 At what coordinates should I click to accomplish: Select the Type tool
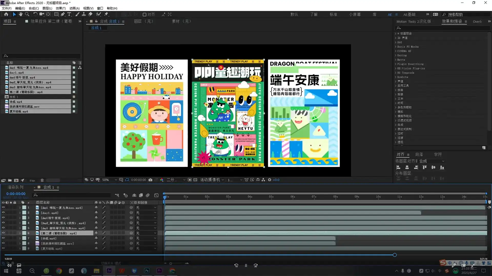click(x=69, y=14)
